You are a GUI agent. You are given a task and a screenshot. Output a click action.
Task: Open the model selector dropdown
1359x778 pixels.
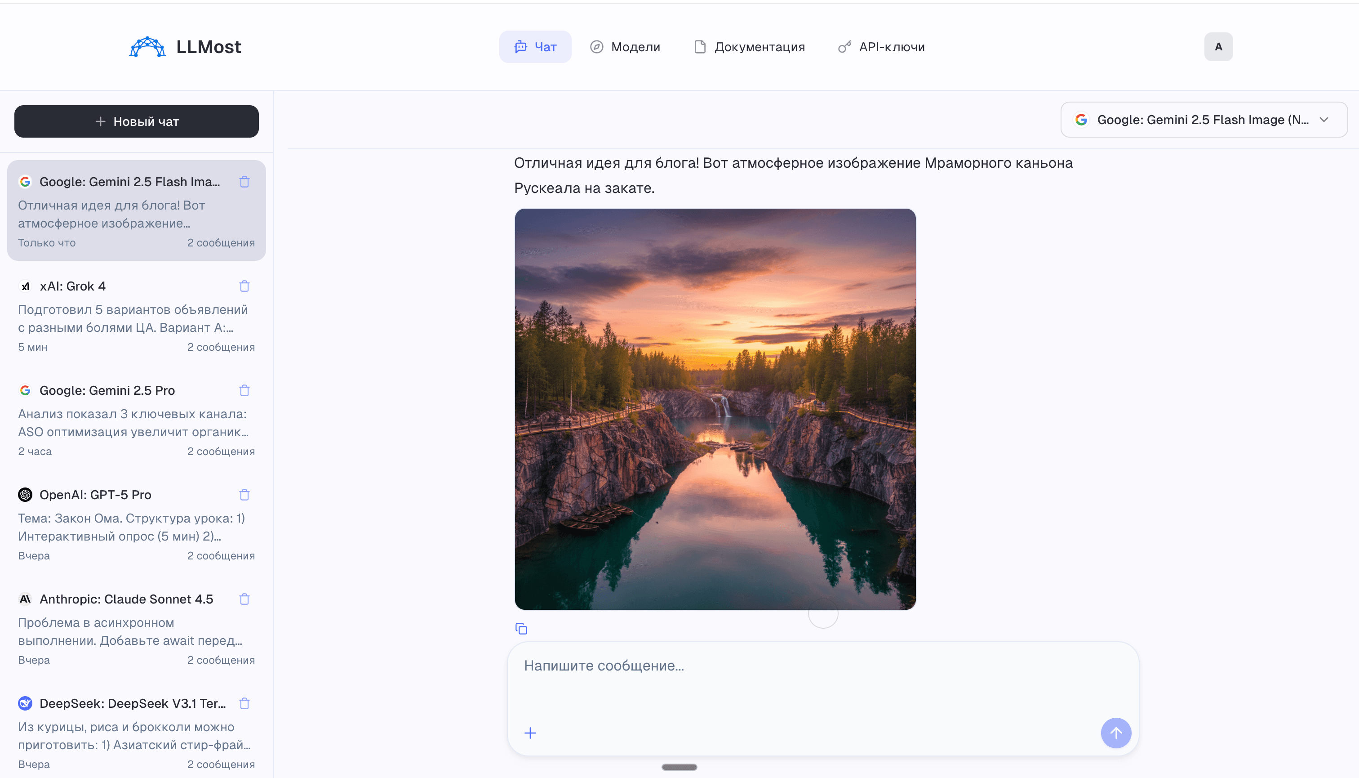[x=1203, y=119]
